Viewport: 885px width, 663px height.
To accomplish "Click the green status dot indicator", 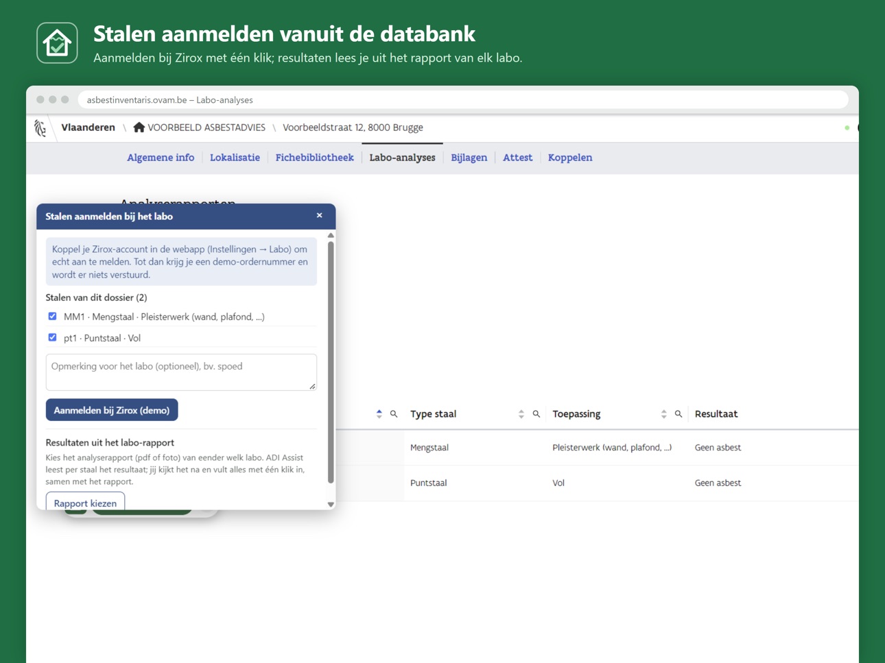I will point(847,128).
